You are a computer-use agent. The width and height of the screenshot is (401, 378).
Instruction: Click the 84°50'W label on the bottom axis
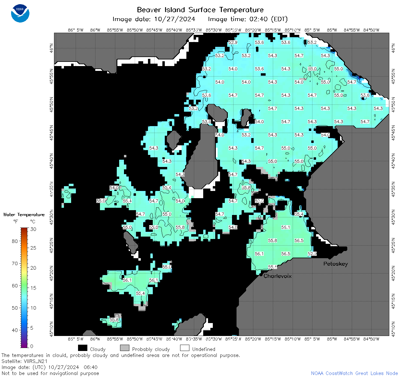371,339
